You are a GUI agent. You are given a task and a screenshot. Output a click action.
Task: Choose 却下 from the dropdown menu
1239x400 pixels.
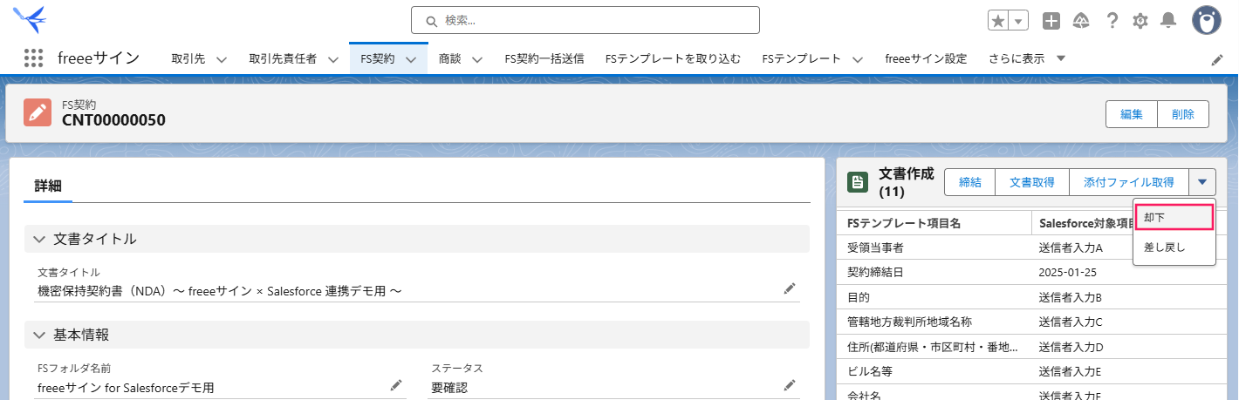pyautogui.click(x=1174, y=217)
